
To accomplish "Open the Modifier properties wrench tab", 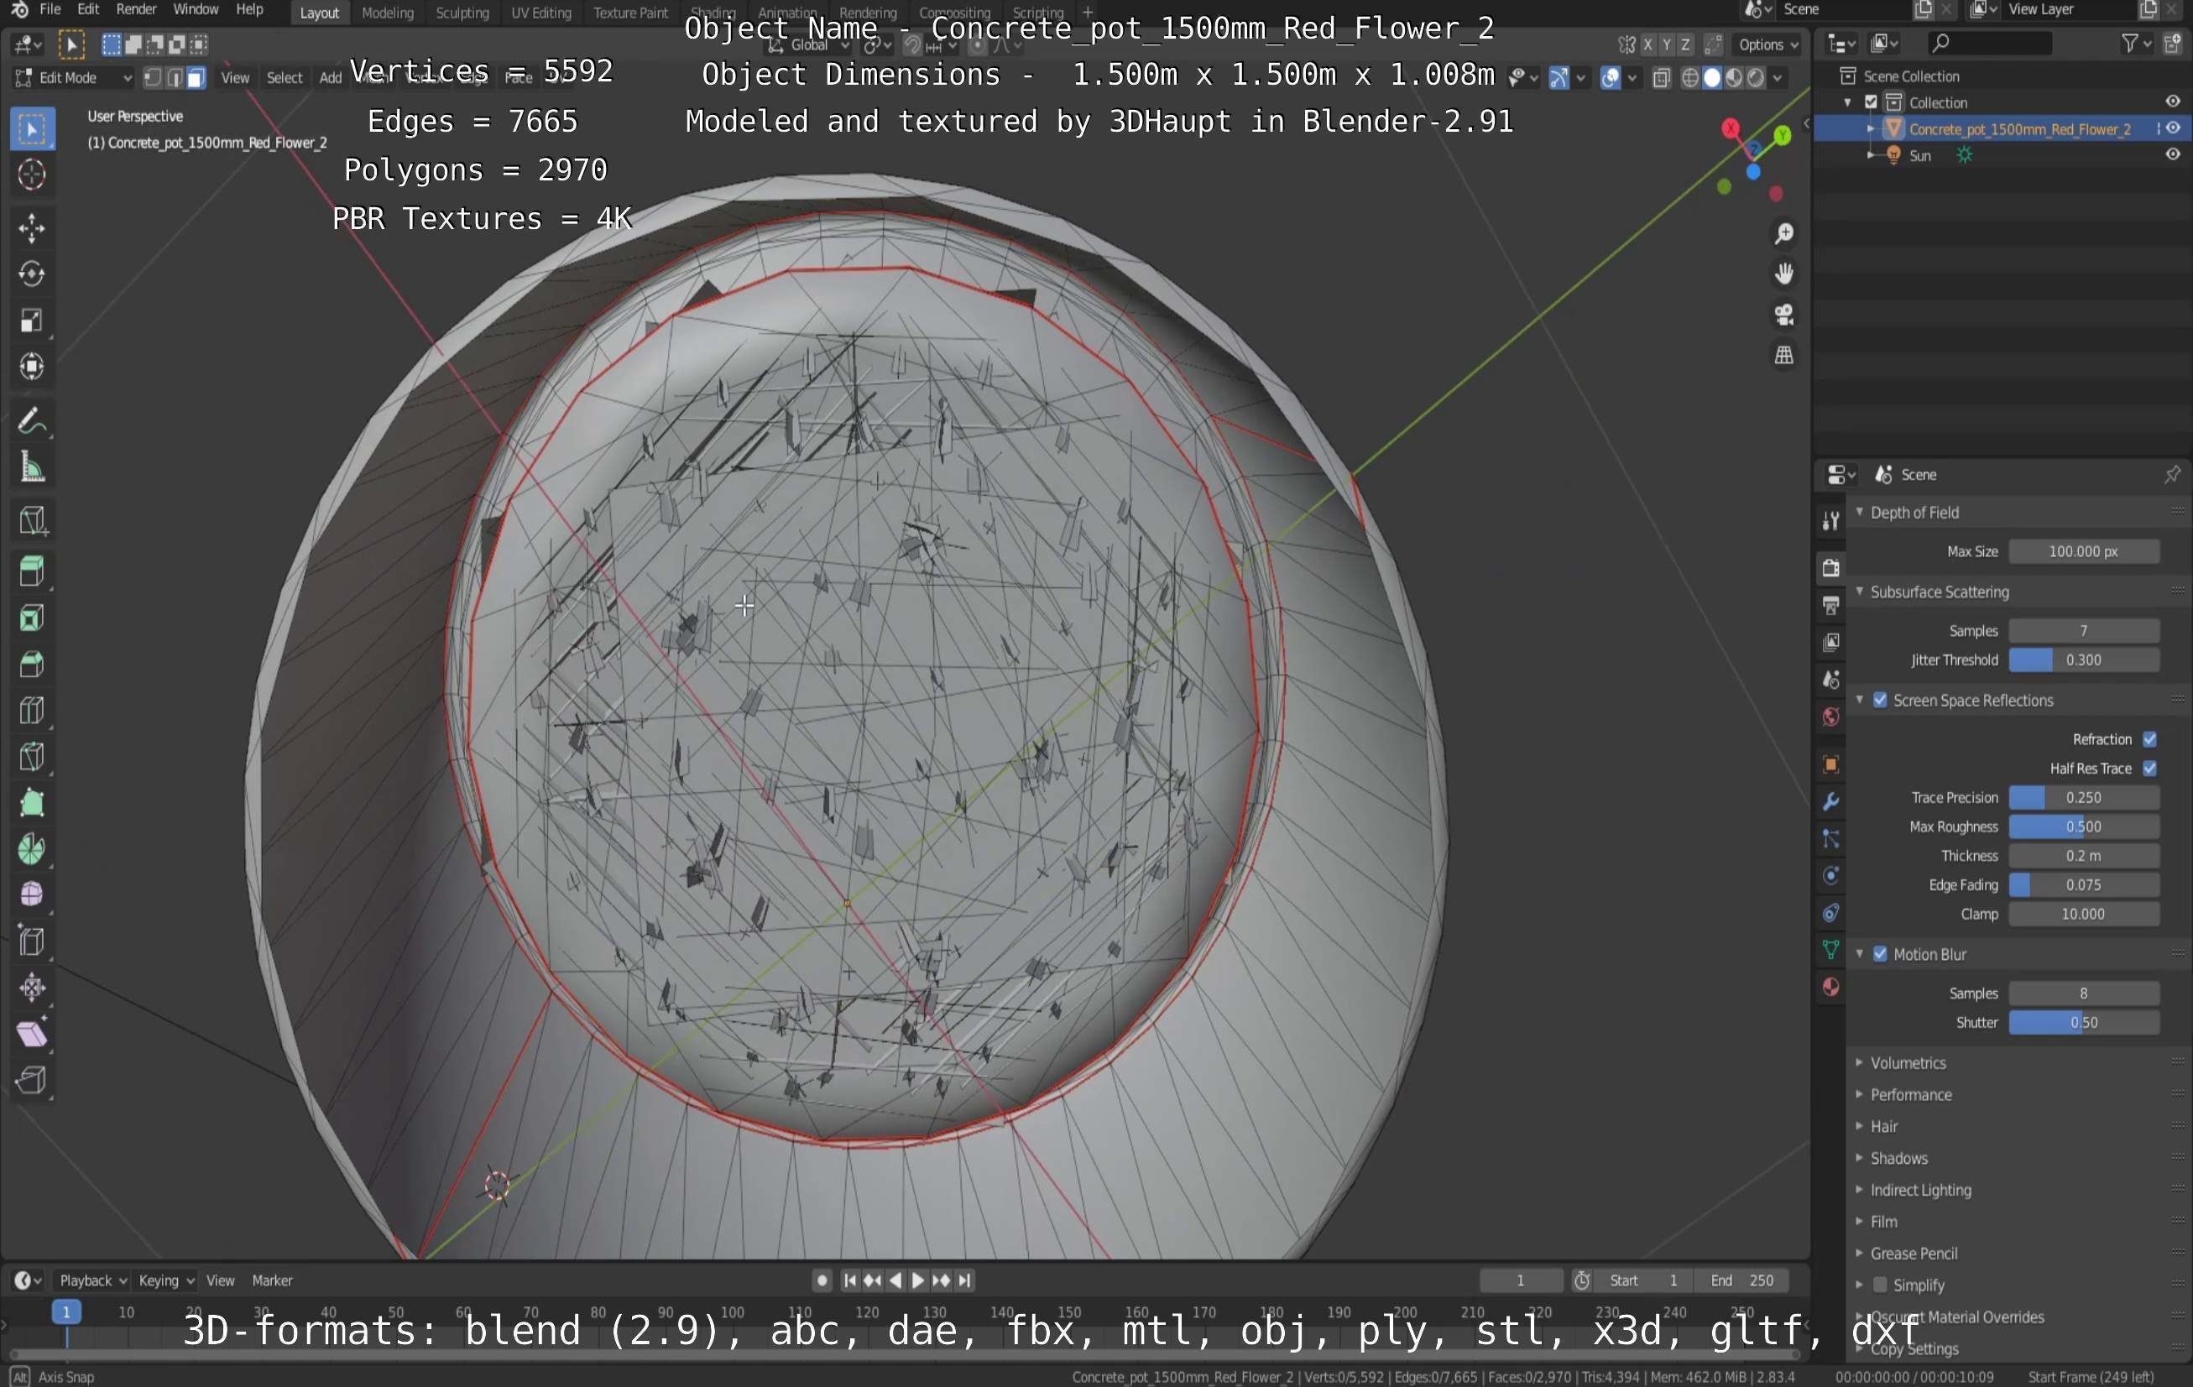I will (x=1830, y=801).
